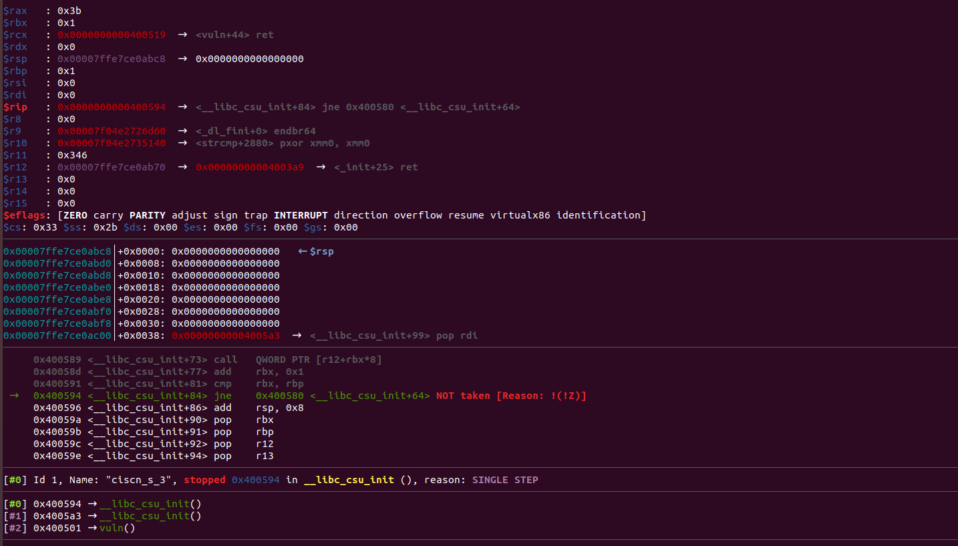Click the PARITY flag in eflags

coord(148,215)
